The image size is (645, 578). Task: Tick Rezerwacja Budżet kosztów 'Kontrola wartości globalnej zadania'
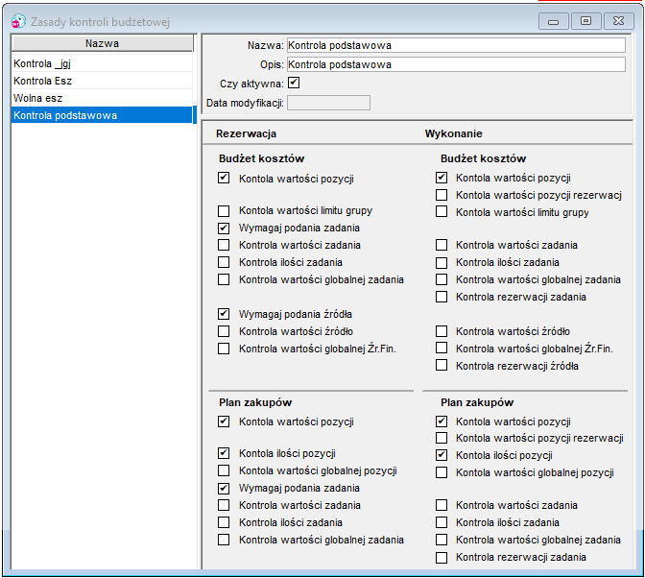pyautogui.click(x=224, y=279)
